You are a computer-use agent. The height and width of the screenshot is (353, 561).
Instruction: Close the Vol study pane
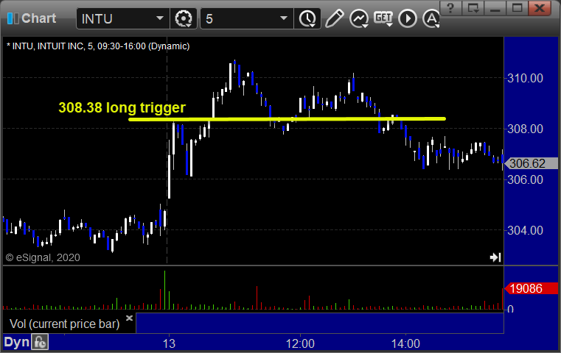tap(129, 318)
